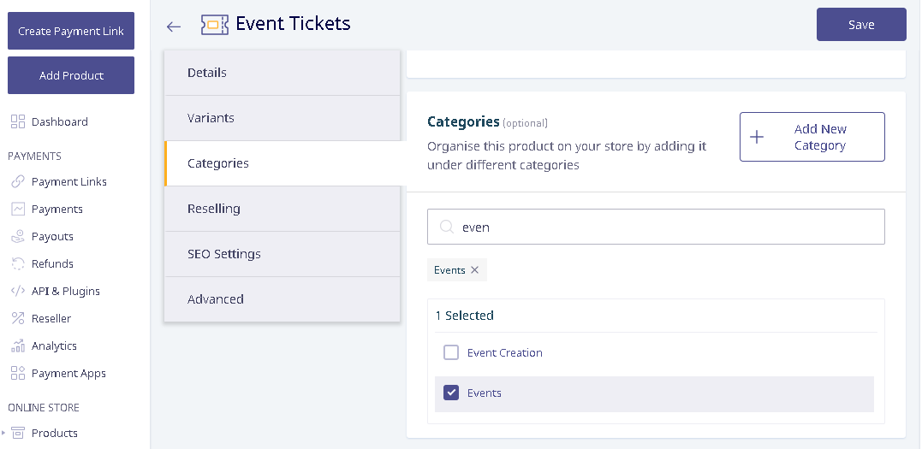Click the category search field containing 'even'

tap(656, 227)
